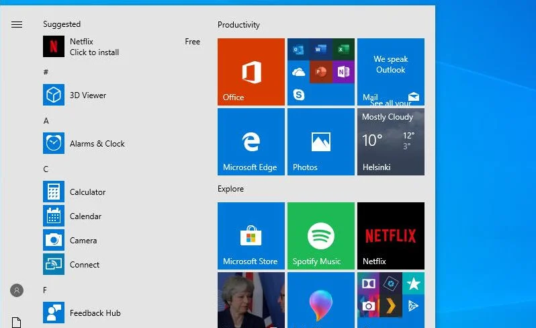This screenshot has width=536, height=328.
Task: Open OneDrive in Office apps tile
Action: tap(298, 72)
